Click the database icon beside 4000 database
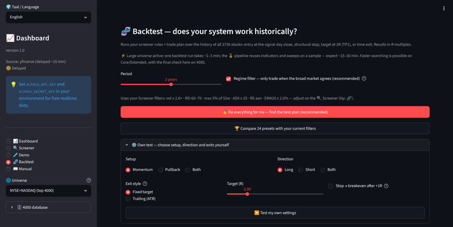This screenshot has width=453, height=227. (x=19, y=207)
